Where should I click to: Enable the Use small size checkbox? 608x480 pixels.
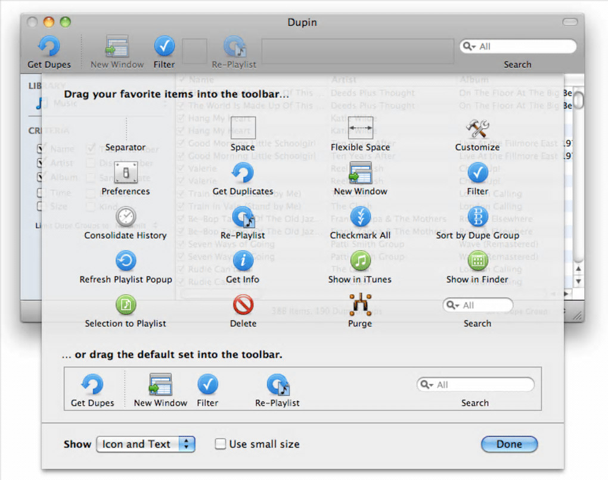coord(220,444)
